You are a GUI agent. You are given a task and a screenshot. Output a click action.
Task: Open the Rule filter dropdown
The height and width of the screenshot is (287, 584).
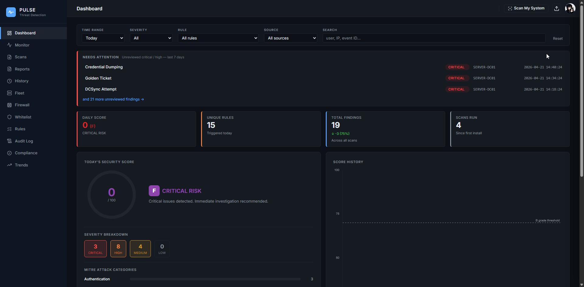pyautogui.click(x=218, y=38)
